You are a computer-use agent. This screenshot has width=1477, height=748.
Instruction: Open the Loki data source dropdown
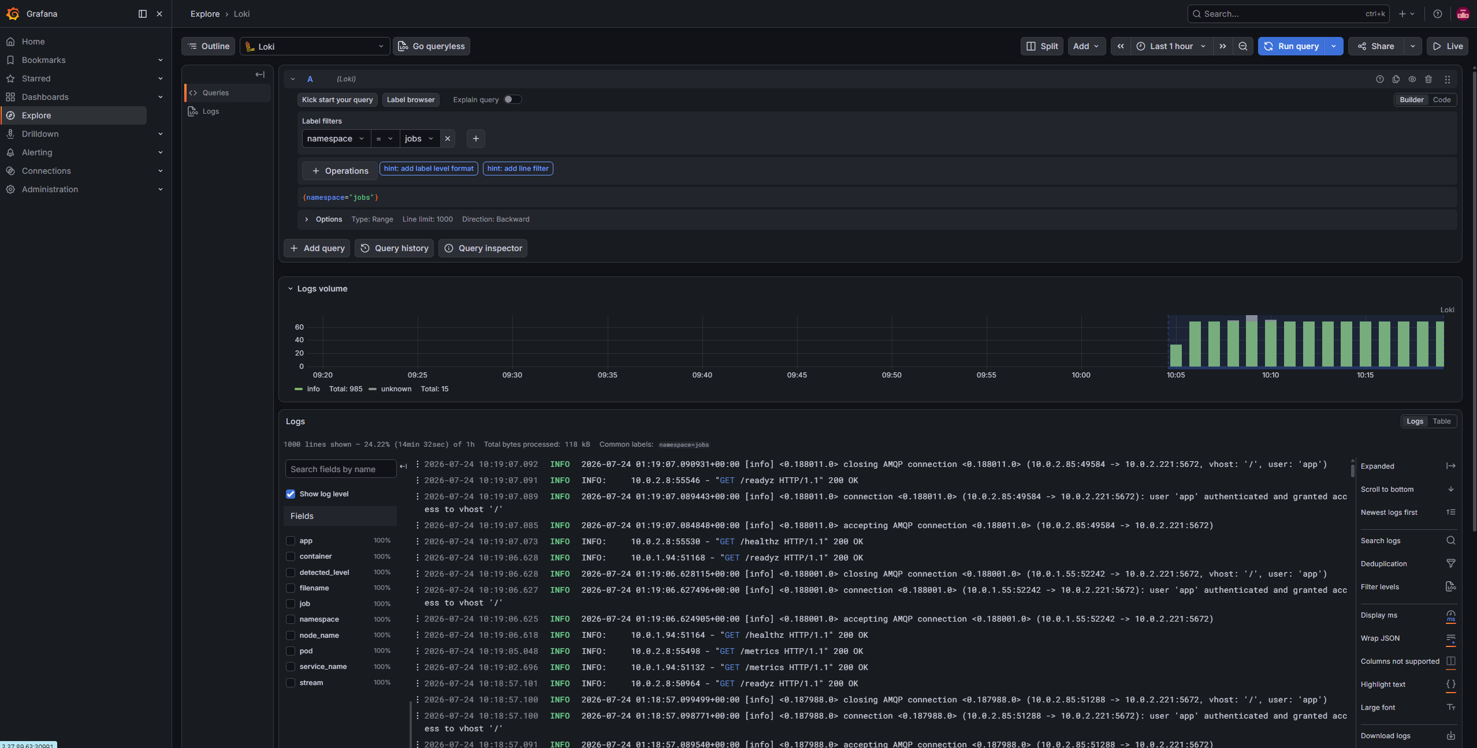[315, 46]
